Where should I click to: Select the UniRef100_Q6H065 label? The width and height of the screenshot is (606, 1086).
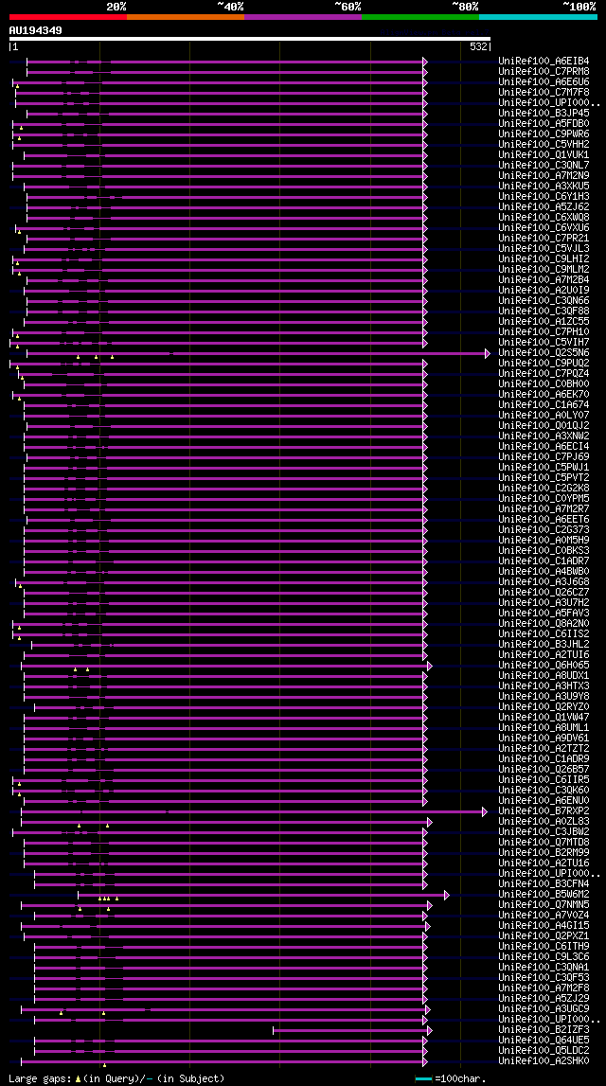point(544,666)
